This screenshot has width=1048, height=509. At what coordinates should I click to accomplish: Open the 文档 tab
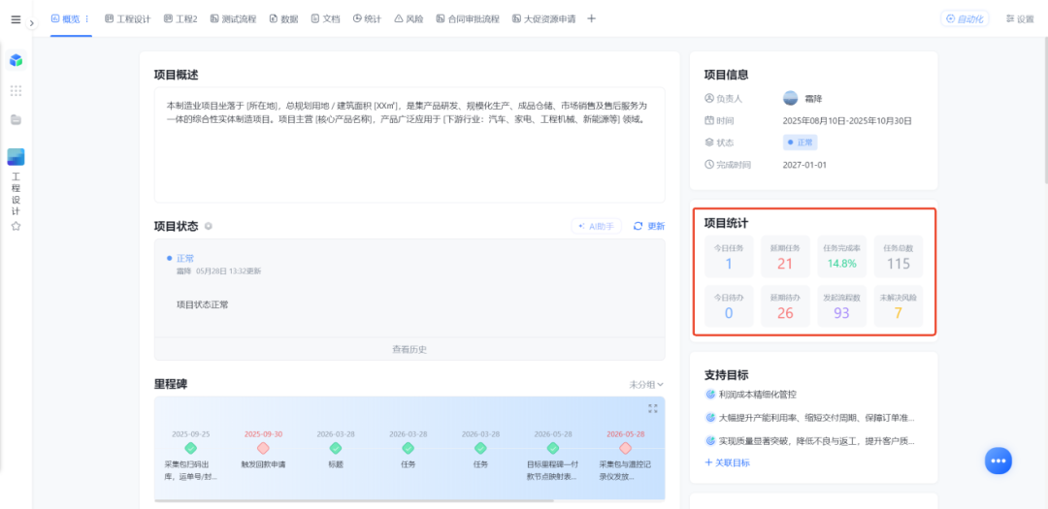325,18
